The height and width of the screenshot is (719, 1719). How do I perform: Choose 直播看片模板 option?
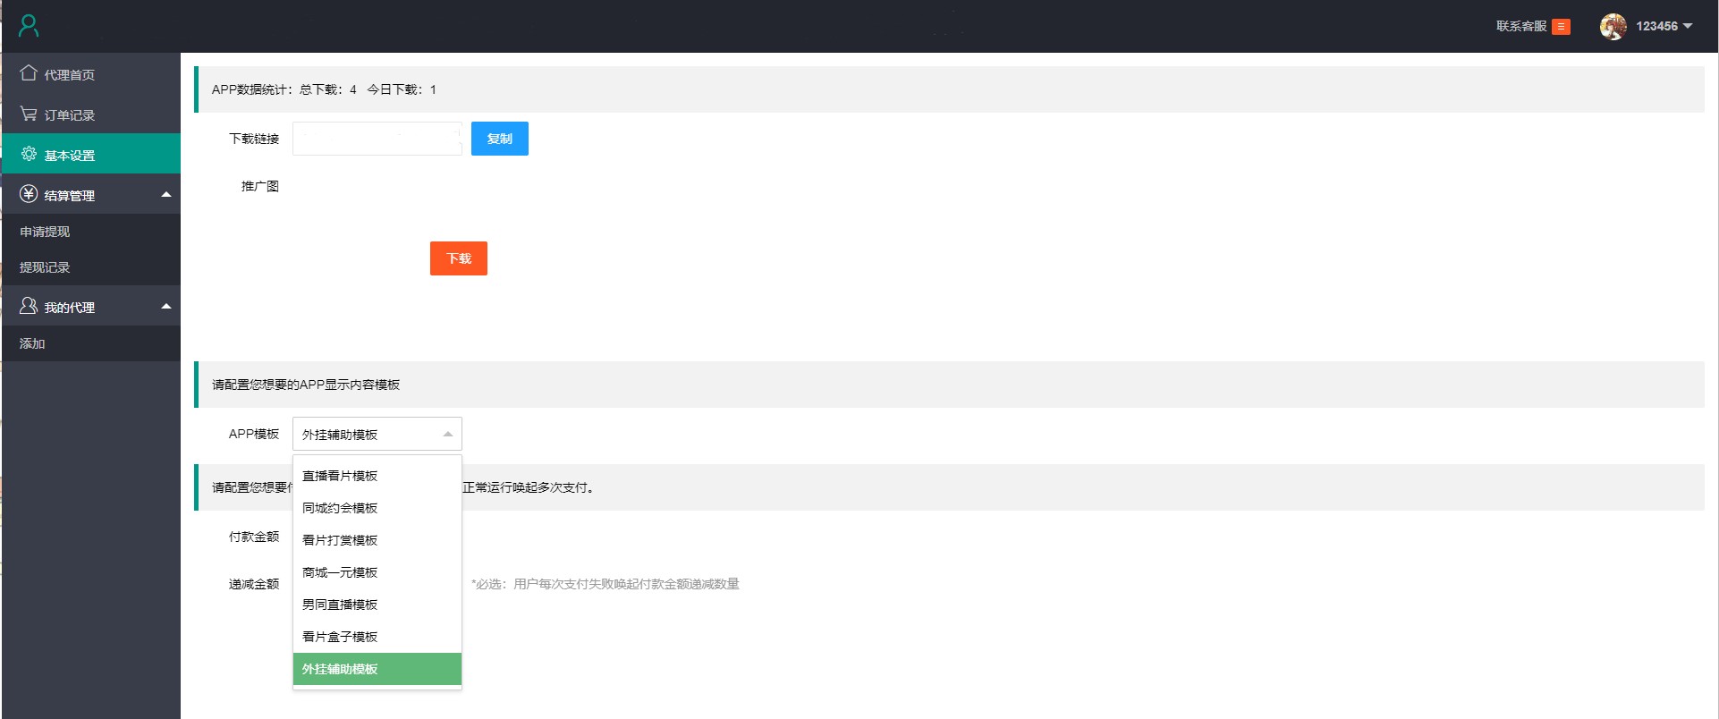(x=377, y=476)
